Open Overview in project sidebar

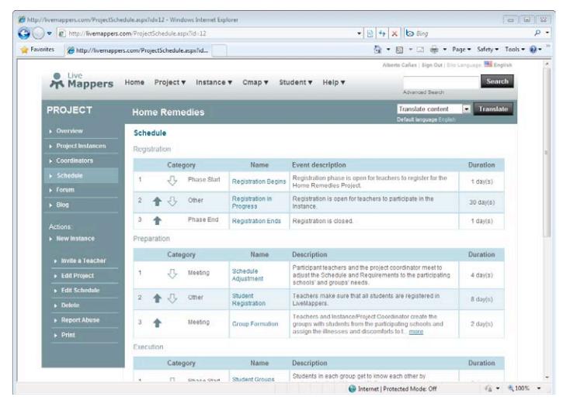point(69,131)
